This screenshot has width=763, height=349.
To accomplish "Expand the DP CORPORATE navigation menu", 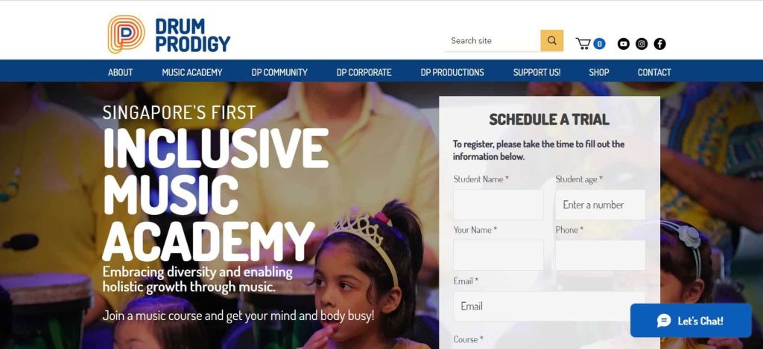I will pyautogui.click(x=364, y=72).
